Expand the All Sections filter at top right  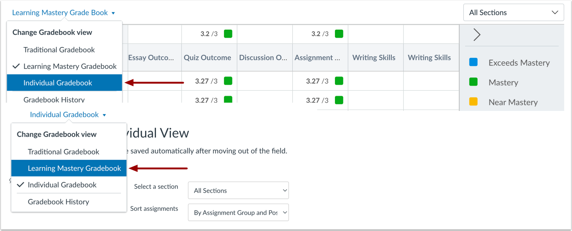pyautogui.click(x=513, y=13)
